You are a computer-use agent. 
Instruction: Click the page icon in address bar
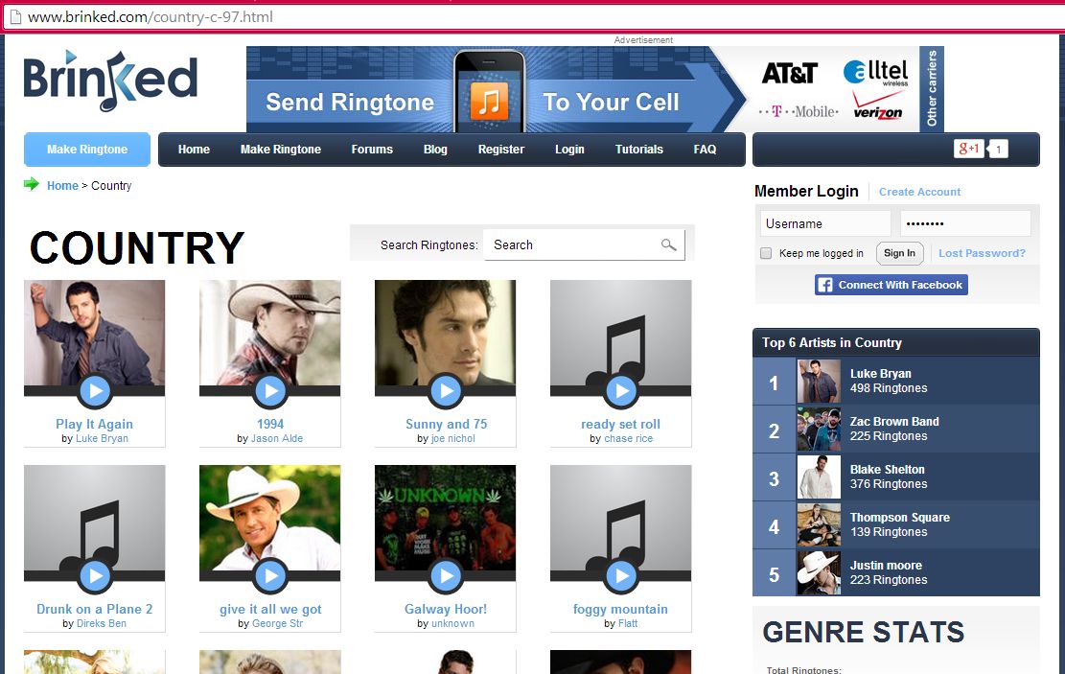15,17
